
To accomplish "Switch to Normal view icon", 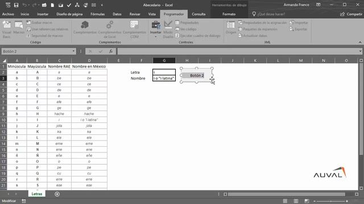I will click(285, 201).
